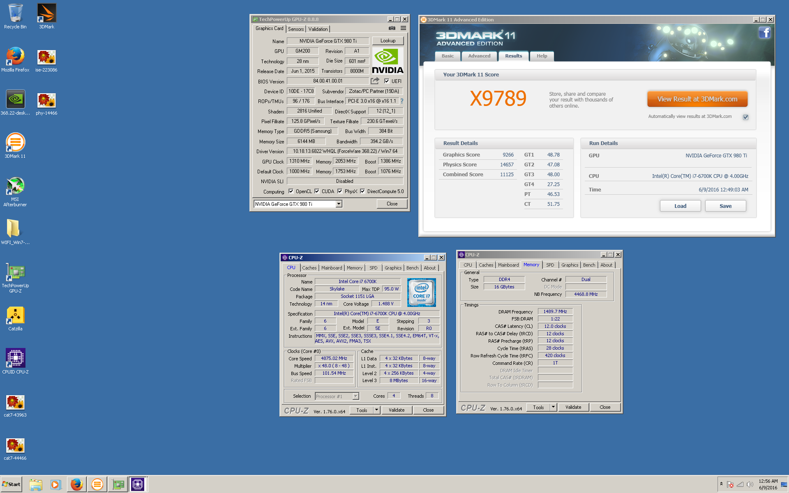Open the CPUID CPU-Z desktop shortcut
The height and width of the screenshot is (493, 789).
click(x=15, y=362)
